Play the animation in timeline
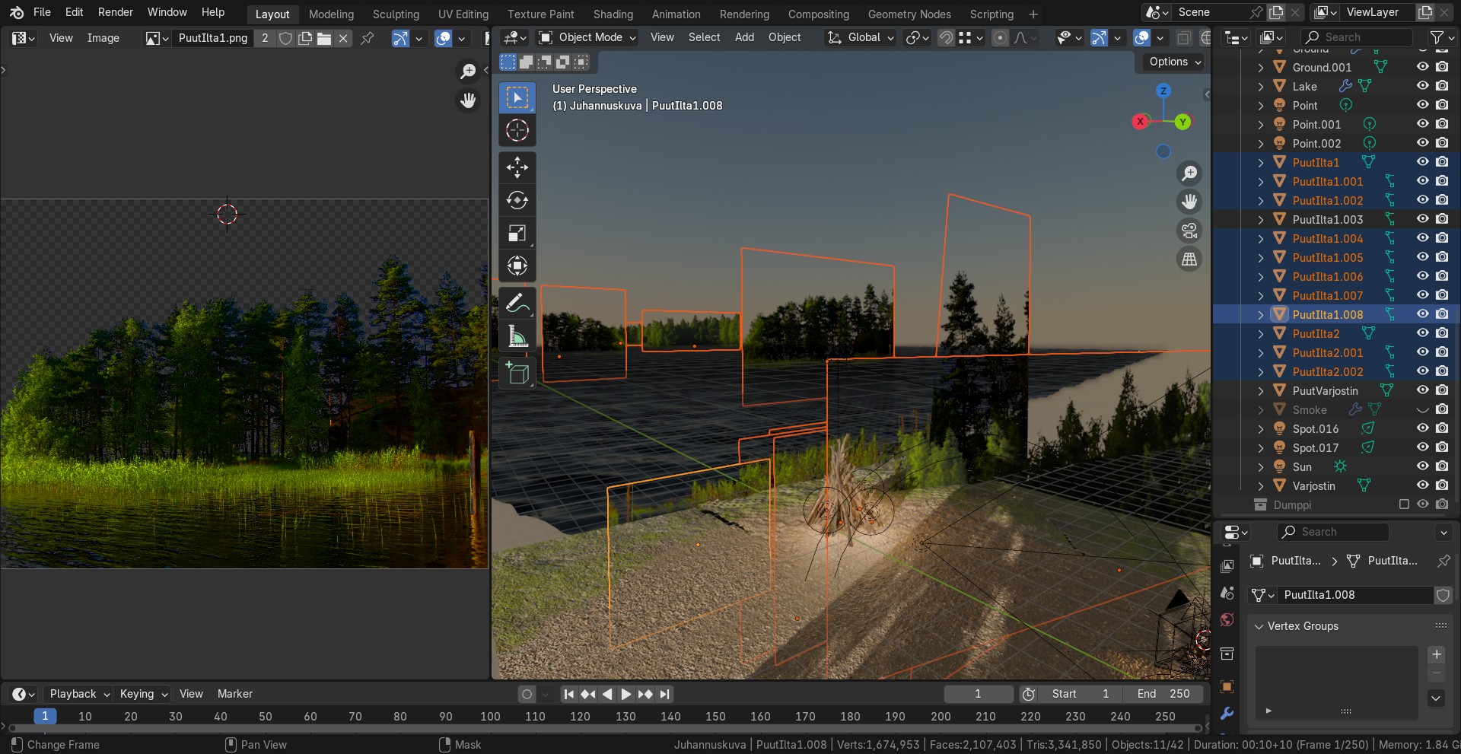Screen dimensions: 1461x754 point(625,694)
